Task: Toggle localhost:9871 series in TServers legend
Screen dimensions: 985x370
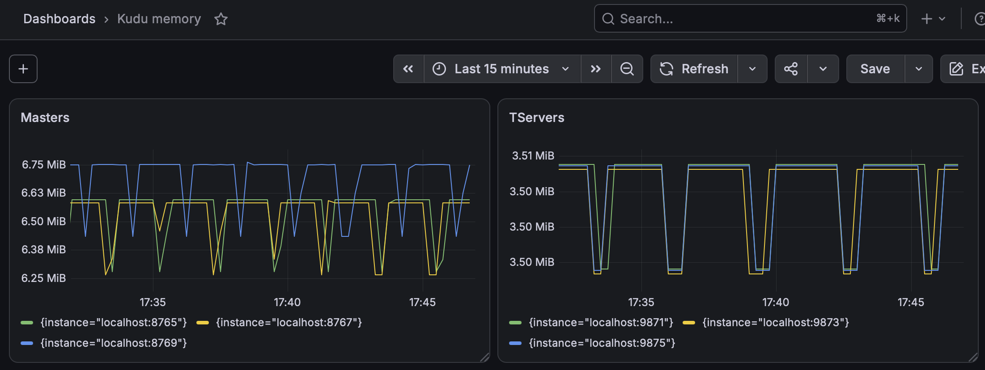Action: [x=601, y=323]
